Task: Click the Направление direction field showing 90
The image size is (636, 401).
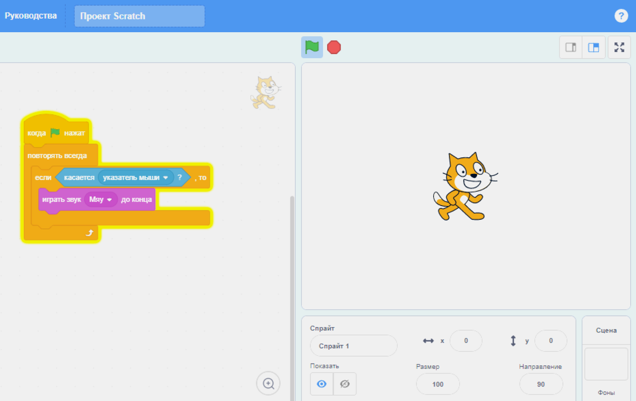Action: (x=541, y=384)
